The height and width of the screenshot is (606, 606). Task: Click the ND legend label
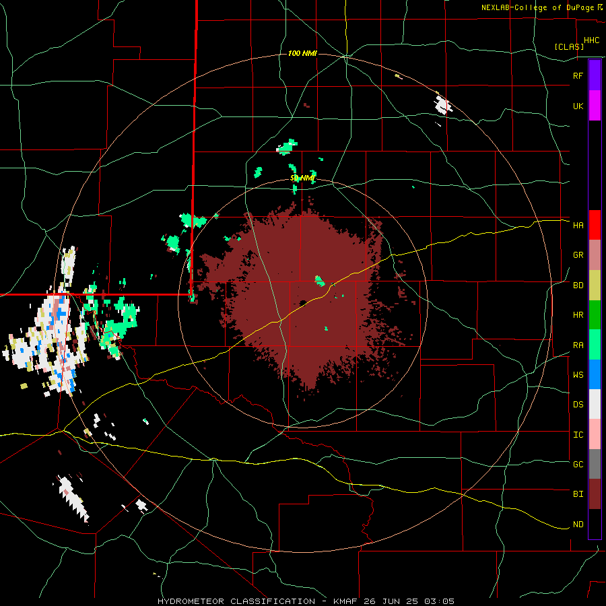578,525
